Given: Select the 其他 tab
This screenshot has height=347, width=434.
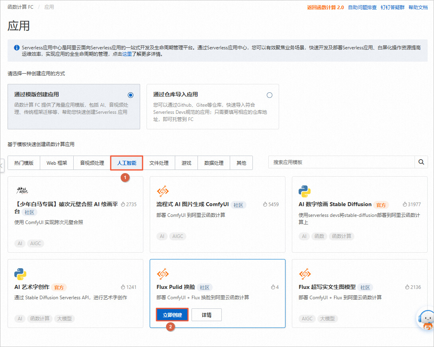Looking at the screenshot, I should (x=241, y=163).
